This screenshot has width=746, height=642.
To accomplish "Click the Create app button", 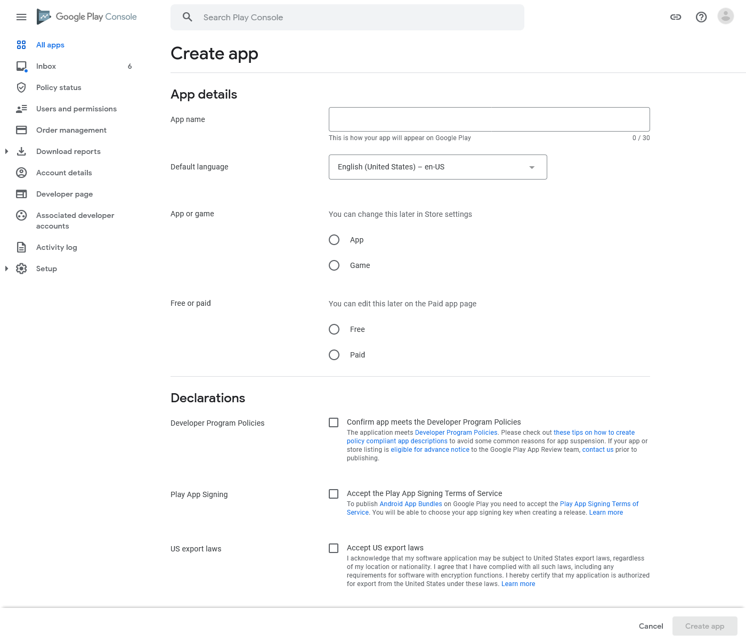I will 705,626.
